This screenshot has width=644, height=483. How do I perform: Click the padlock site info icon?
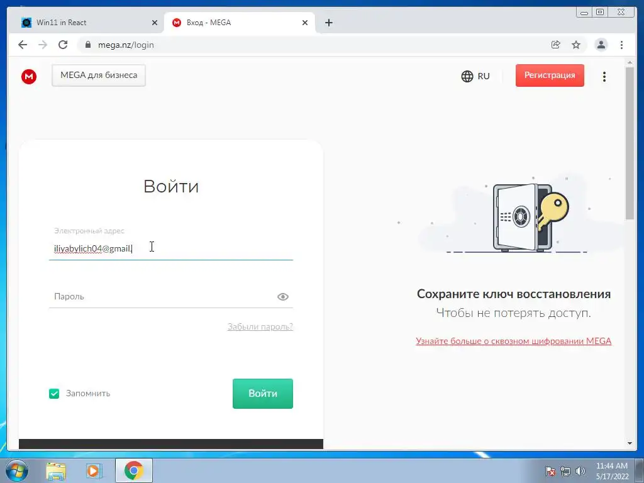pyautogui.click(x=88, y=45)
